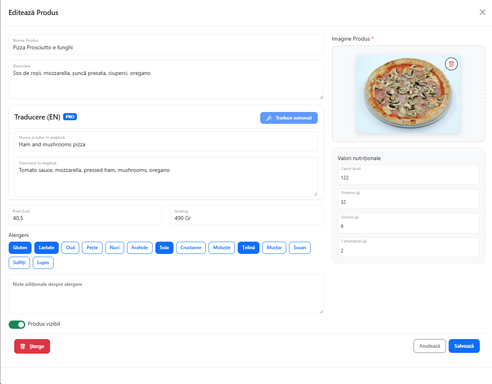Toggle off the Soia allergen
This screenshot has height=384, width=492.
click(164, 248)
